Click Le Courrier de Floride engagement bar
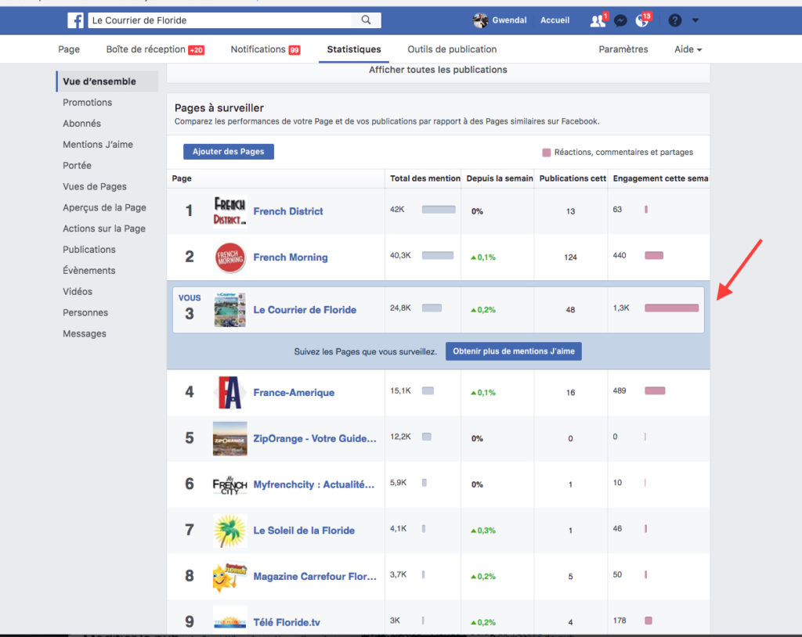Viewport: 802px width, 637px height. click(671, 308)
